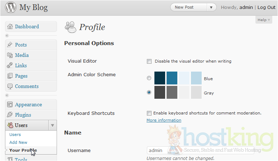This screenshot has width=278, height=161.
Task: Click the Username text field
Action: coord(200,151)
